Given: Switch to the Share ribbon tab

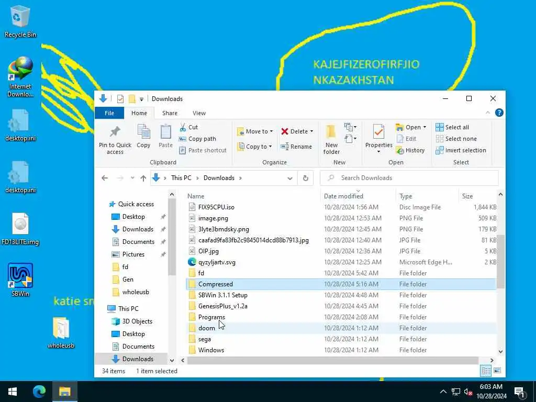Looking at the screenshot, I should pyautogui.click(x=170, y=113).
